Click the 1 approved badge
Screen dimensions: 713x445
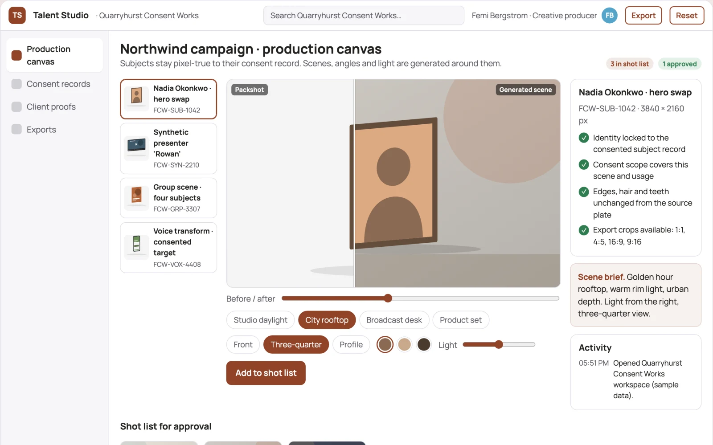click(x=680, y=64)
